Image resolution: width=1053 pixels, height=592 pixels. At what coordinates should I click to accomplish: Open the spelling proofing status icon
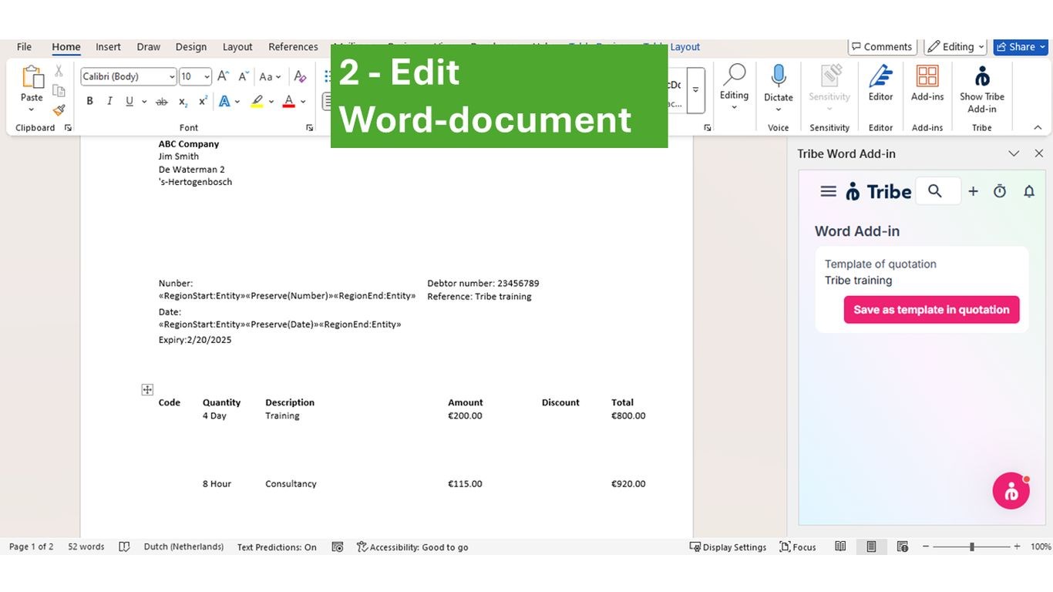124,547
